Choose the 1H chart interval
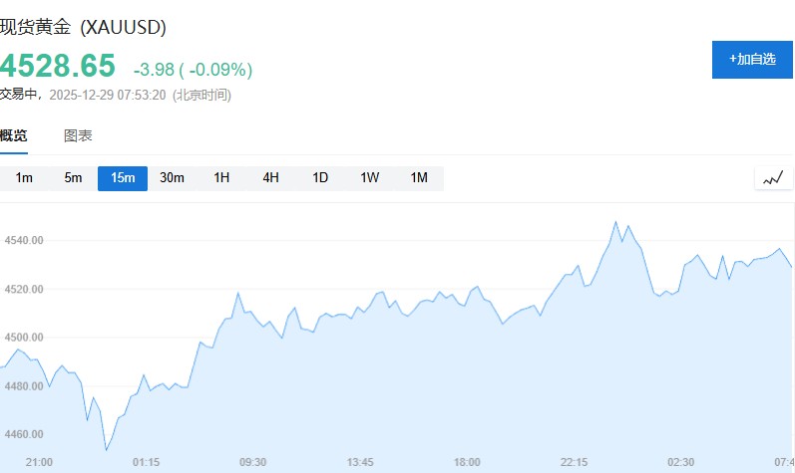This screenshot has width=795, height=473. 221,178
